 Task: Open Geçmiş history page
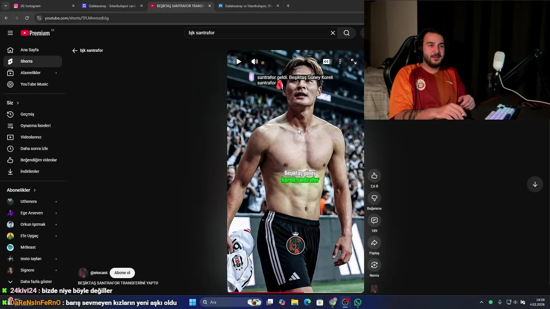pos(33,114)
